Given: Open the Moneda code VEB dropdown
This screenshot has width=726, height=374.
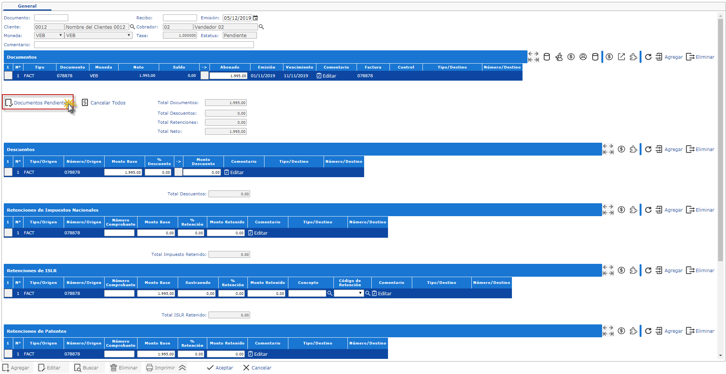Looking at the screenshot, I should click(49, 35).
